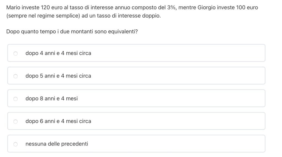Choose the radio button for 8 anni e 4 mesi

tap(16, 99)
